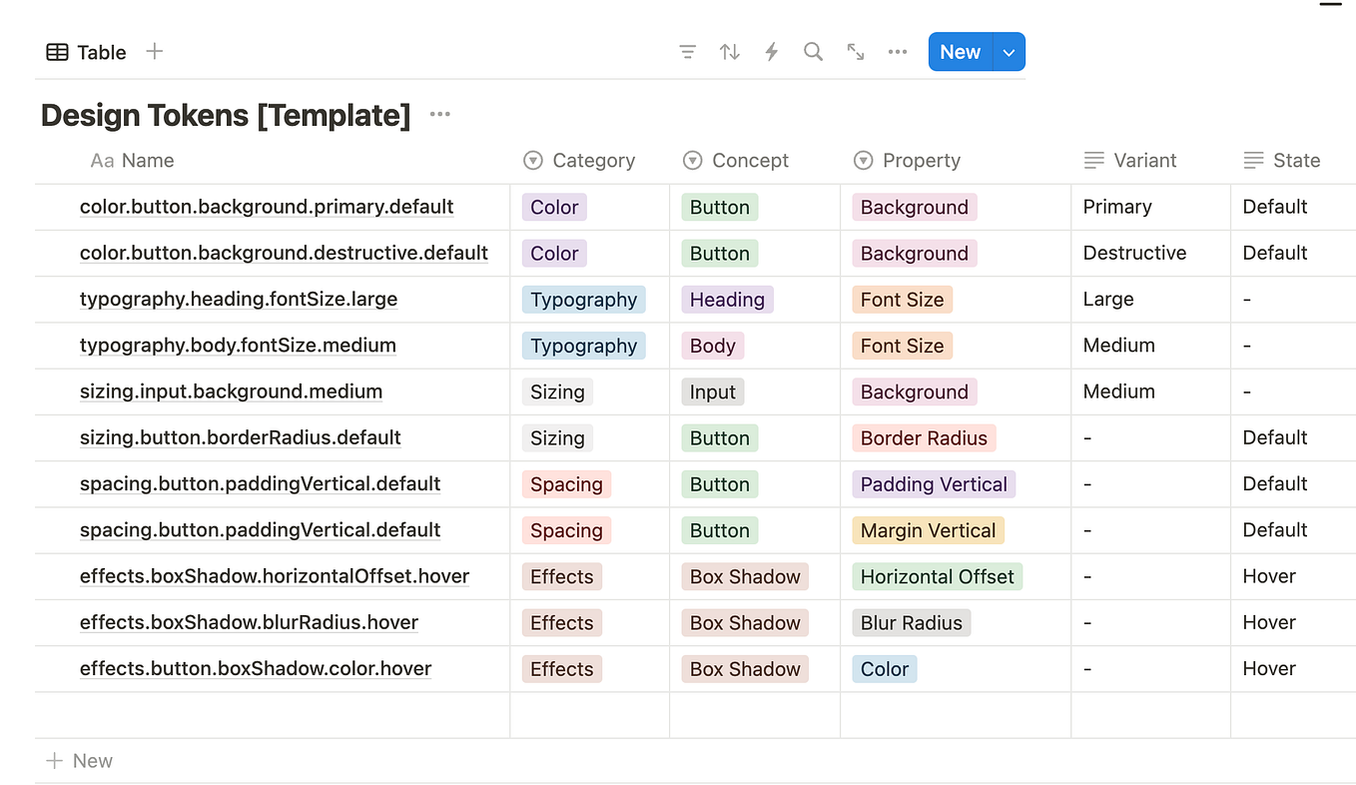Open the New button's dropdown chevron
The width and height of the screenshot is (1356, 785).
(x=1009, y=51)
